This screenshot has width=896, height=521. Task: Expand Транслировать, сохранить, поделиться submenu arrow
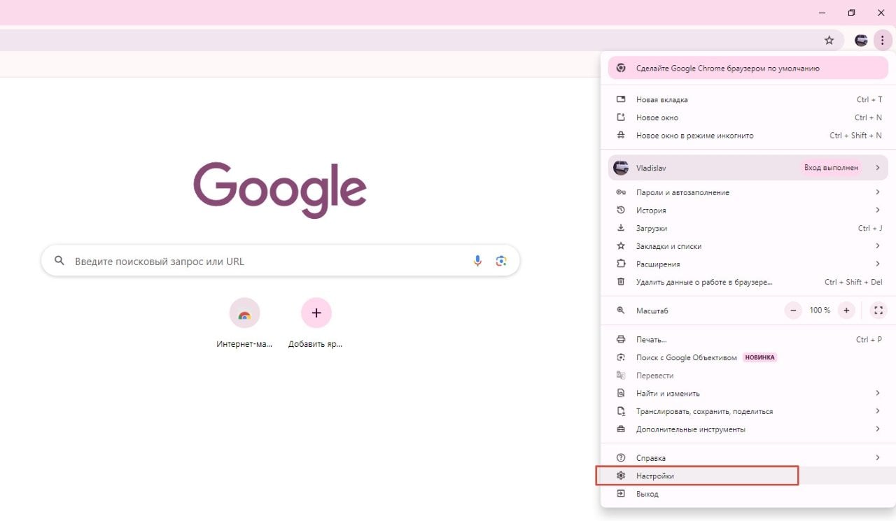tap(877, 411)
